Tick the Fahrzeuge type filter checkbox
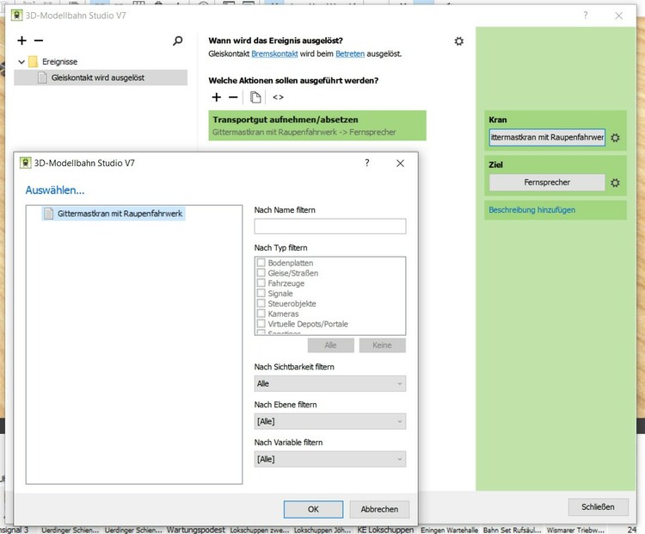Viewport: 645px width, 534px height. (x=261, y=283)
